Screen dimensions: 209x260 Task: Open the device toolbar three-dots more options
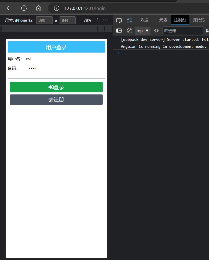click(x=106, y=20)
